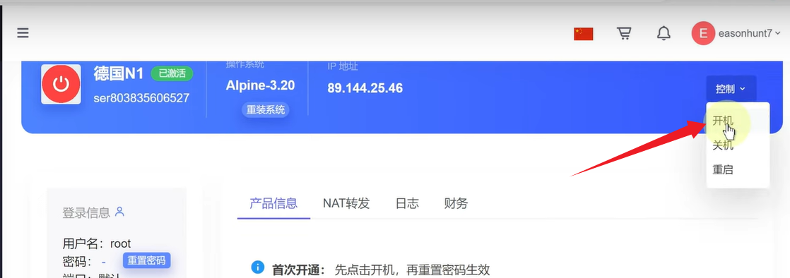Click the Alpine-3.20 OS label
790x278 pixels.
coord(260,85)
